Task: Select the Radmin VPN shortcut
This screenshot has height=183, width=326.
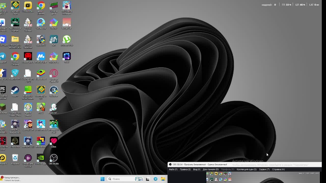Action: coord(15,75)
